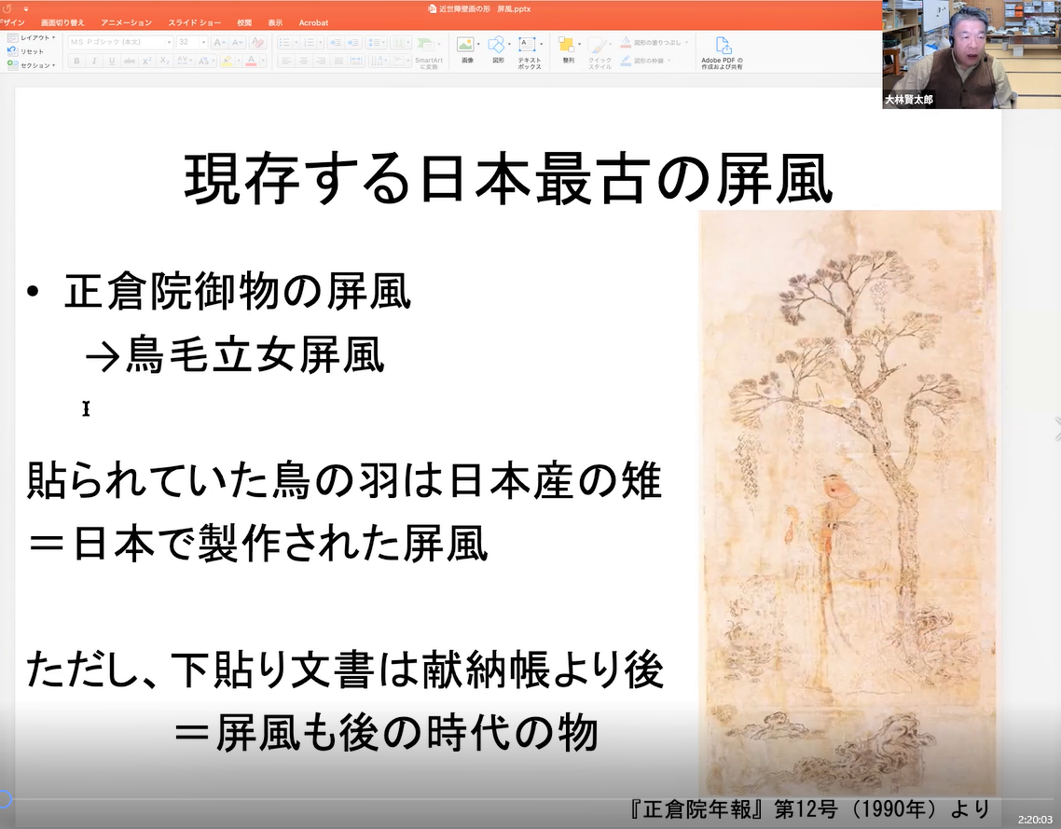Click the text direction icon
This screenshot has height=829, width=1061.
click(x=379, y=61)
